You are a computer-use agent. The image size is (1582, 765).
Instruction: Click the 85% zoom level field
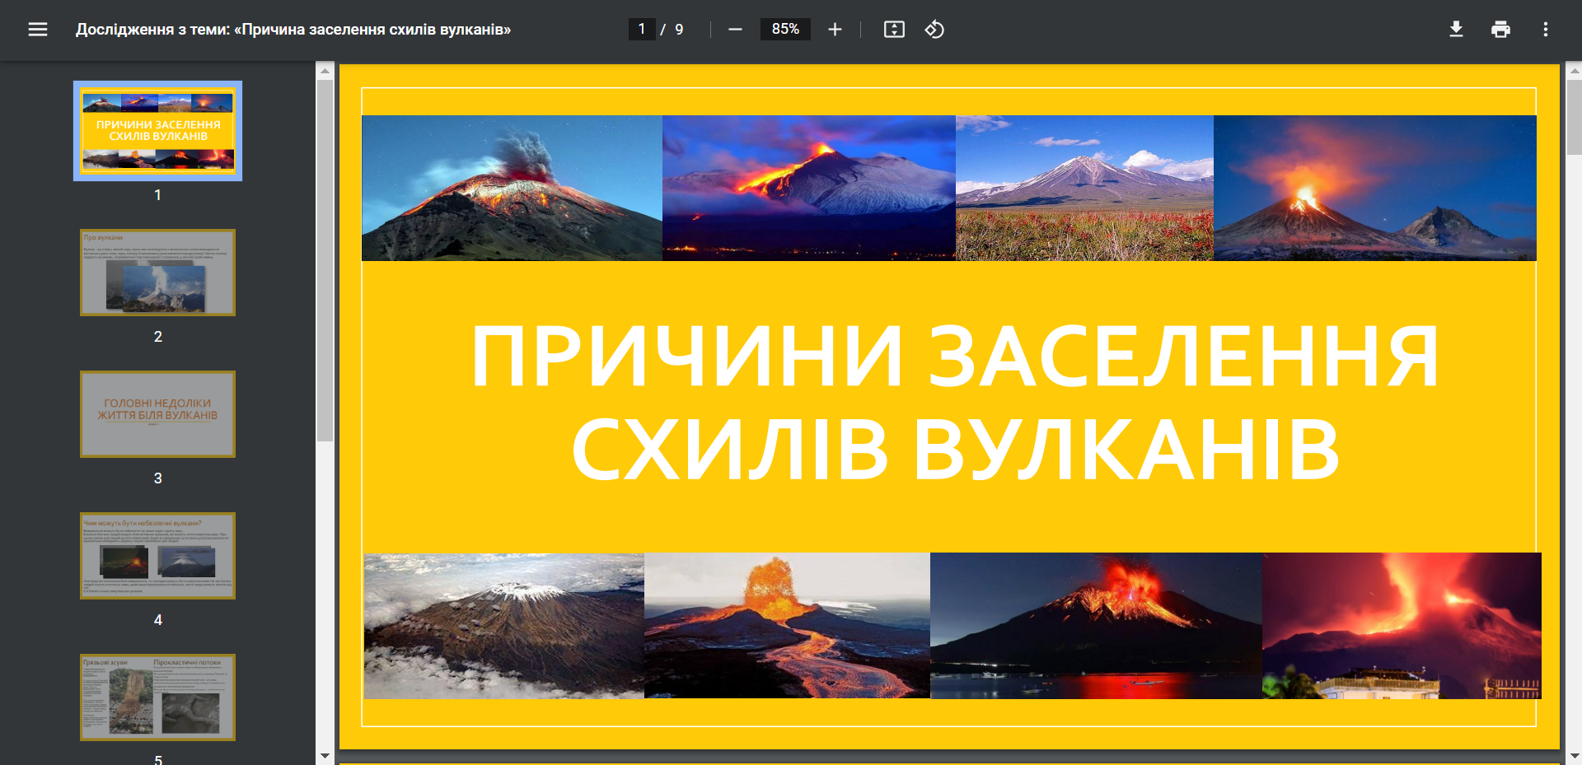[785, 30]
